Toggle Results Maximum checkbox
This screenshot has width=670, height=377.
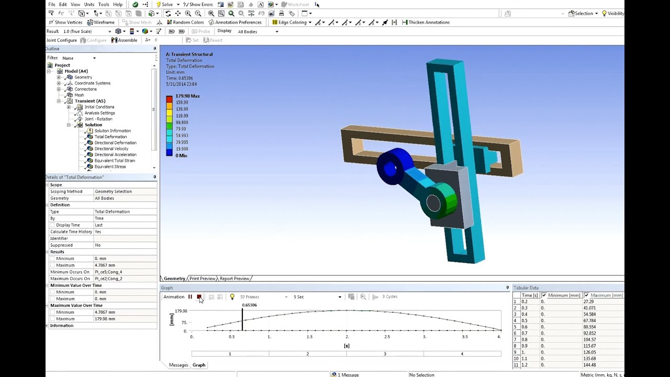(53, 265)
